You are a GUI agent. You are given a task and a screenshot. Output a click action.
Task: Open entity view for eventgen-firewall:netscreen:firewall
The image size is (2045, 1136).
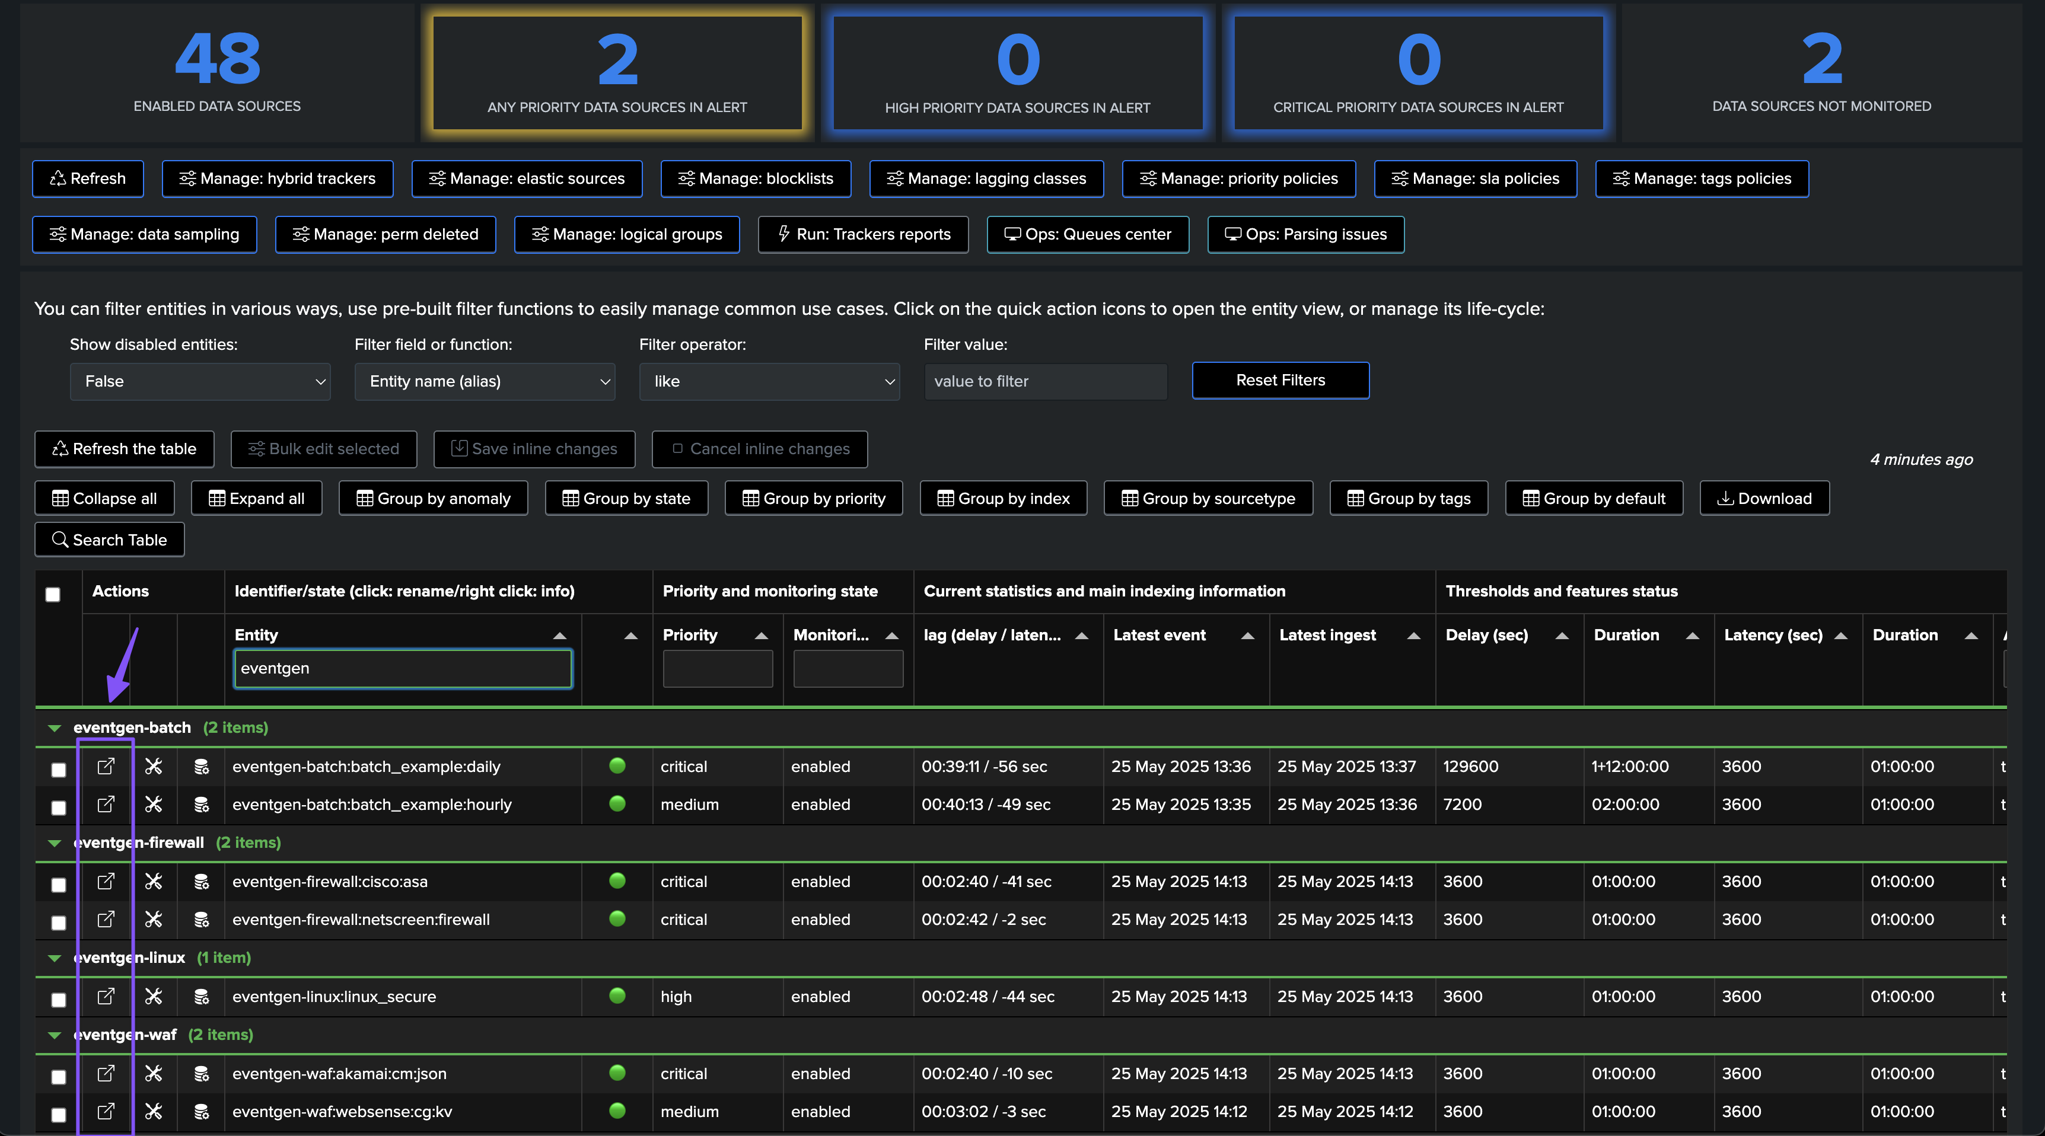(x=106, y=919)
